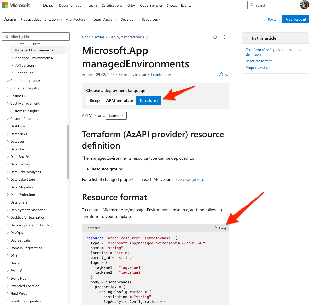Open the more actions vertical dots menu
Screen dimensions: 313x305
coord(224,37)
